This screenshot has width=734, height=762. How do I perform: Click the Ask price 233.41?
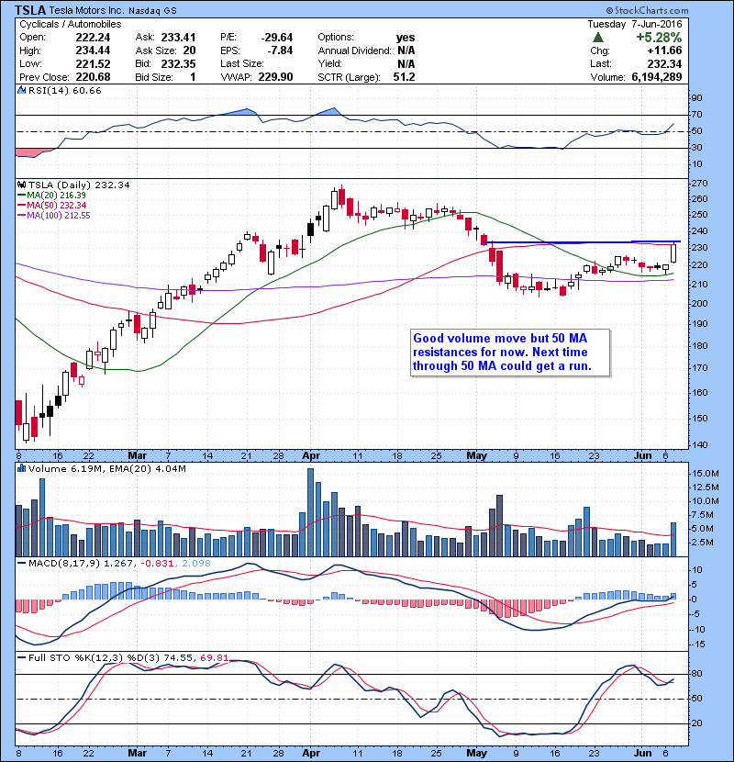click(x=178, y=38)
